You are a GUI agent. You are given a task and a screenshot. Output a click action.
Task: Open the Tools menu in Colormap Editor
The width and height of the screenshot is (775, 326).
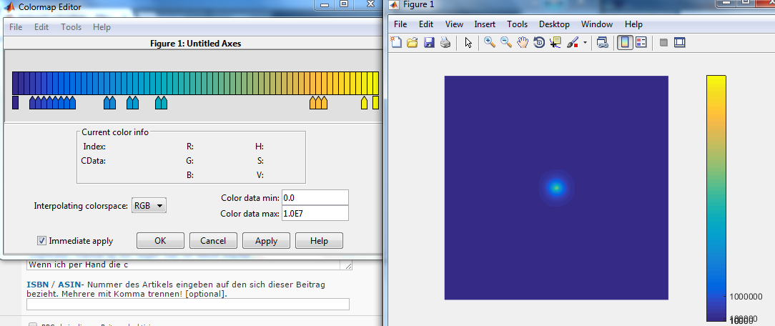tap(71, 27)
